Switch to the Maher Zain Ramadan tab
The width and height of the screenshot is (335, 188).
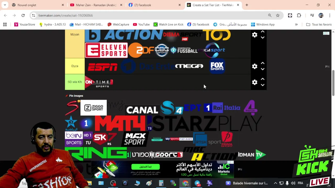tap(96, 5)
